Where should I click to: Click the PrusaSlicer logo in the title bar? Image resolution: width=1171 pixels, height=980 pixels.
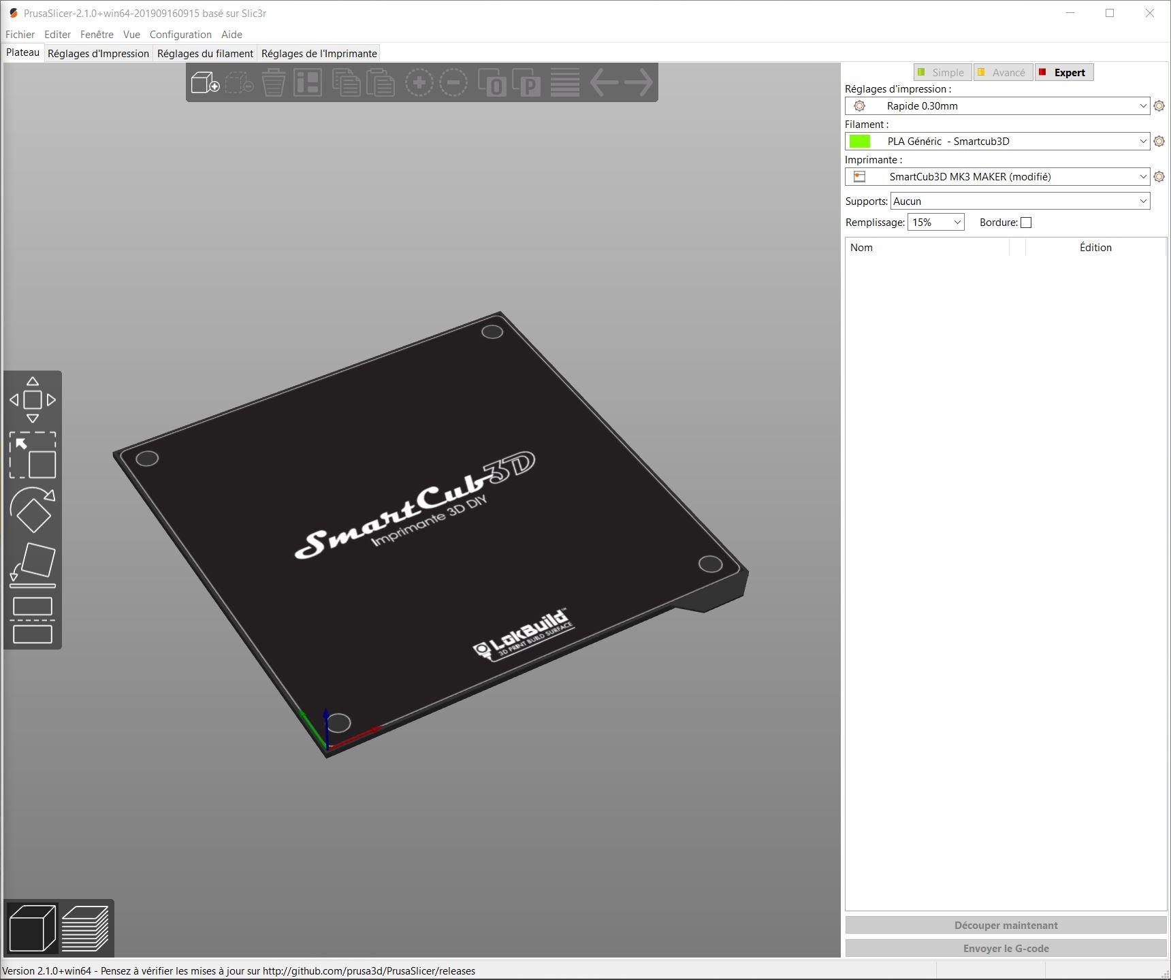coord(13,13)
